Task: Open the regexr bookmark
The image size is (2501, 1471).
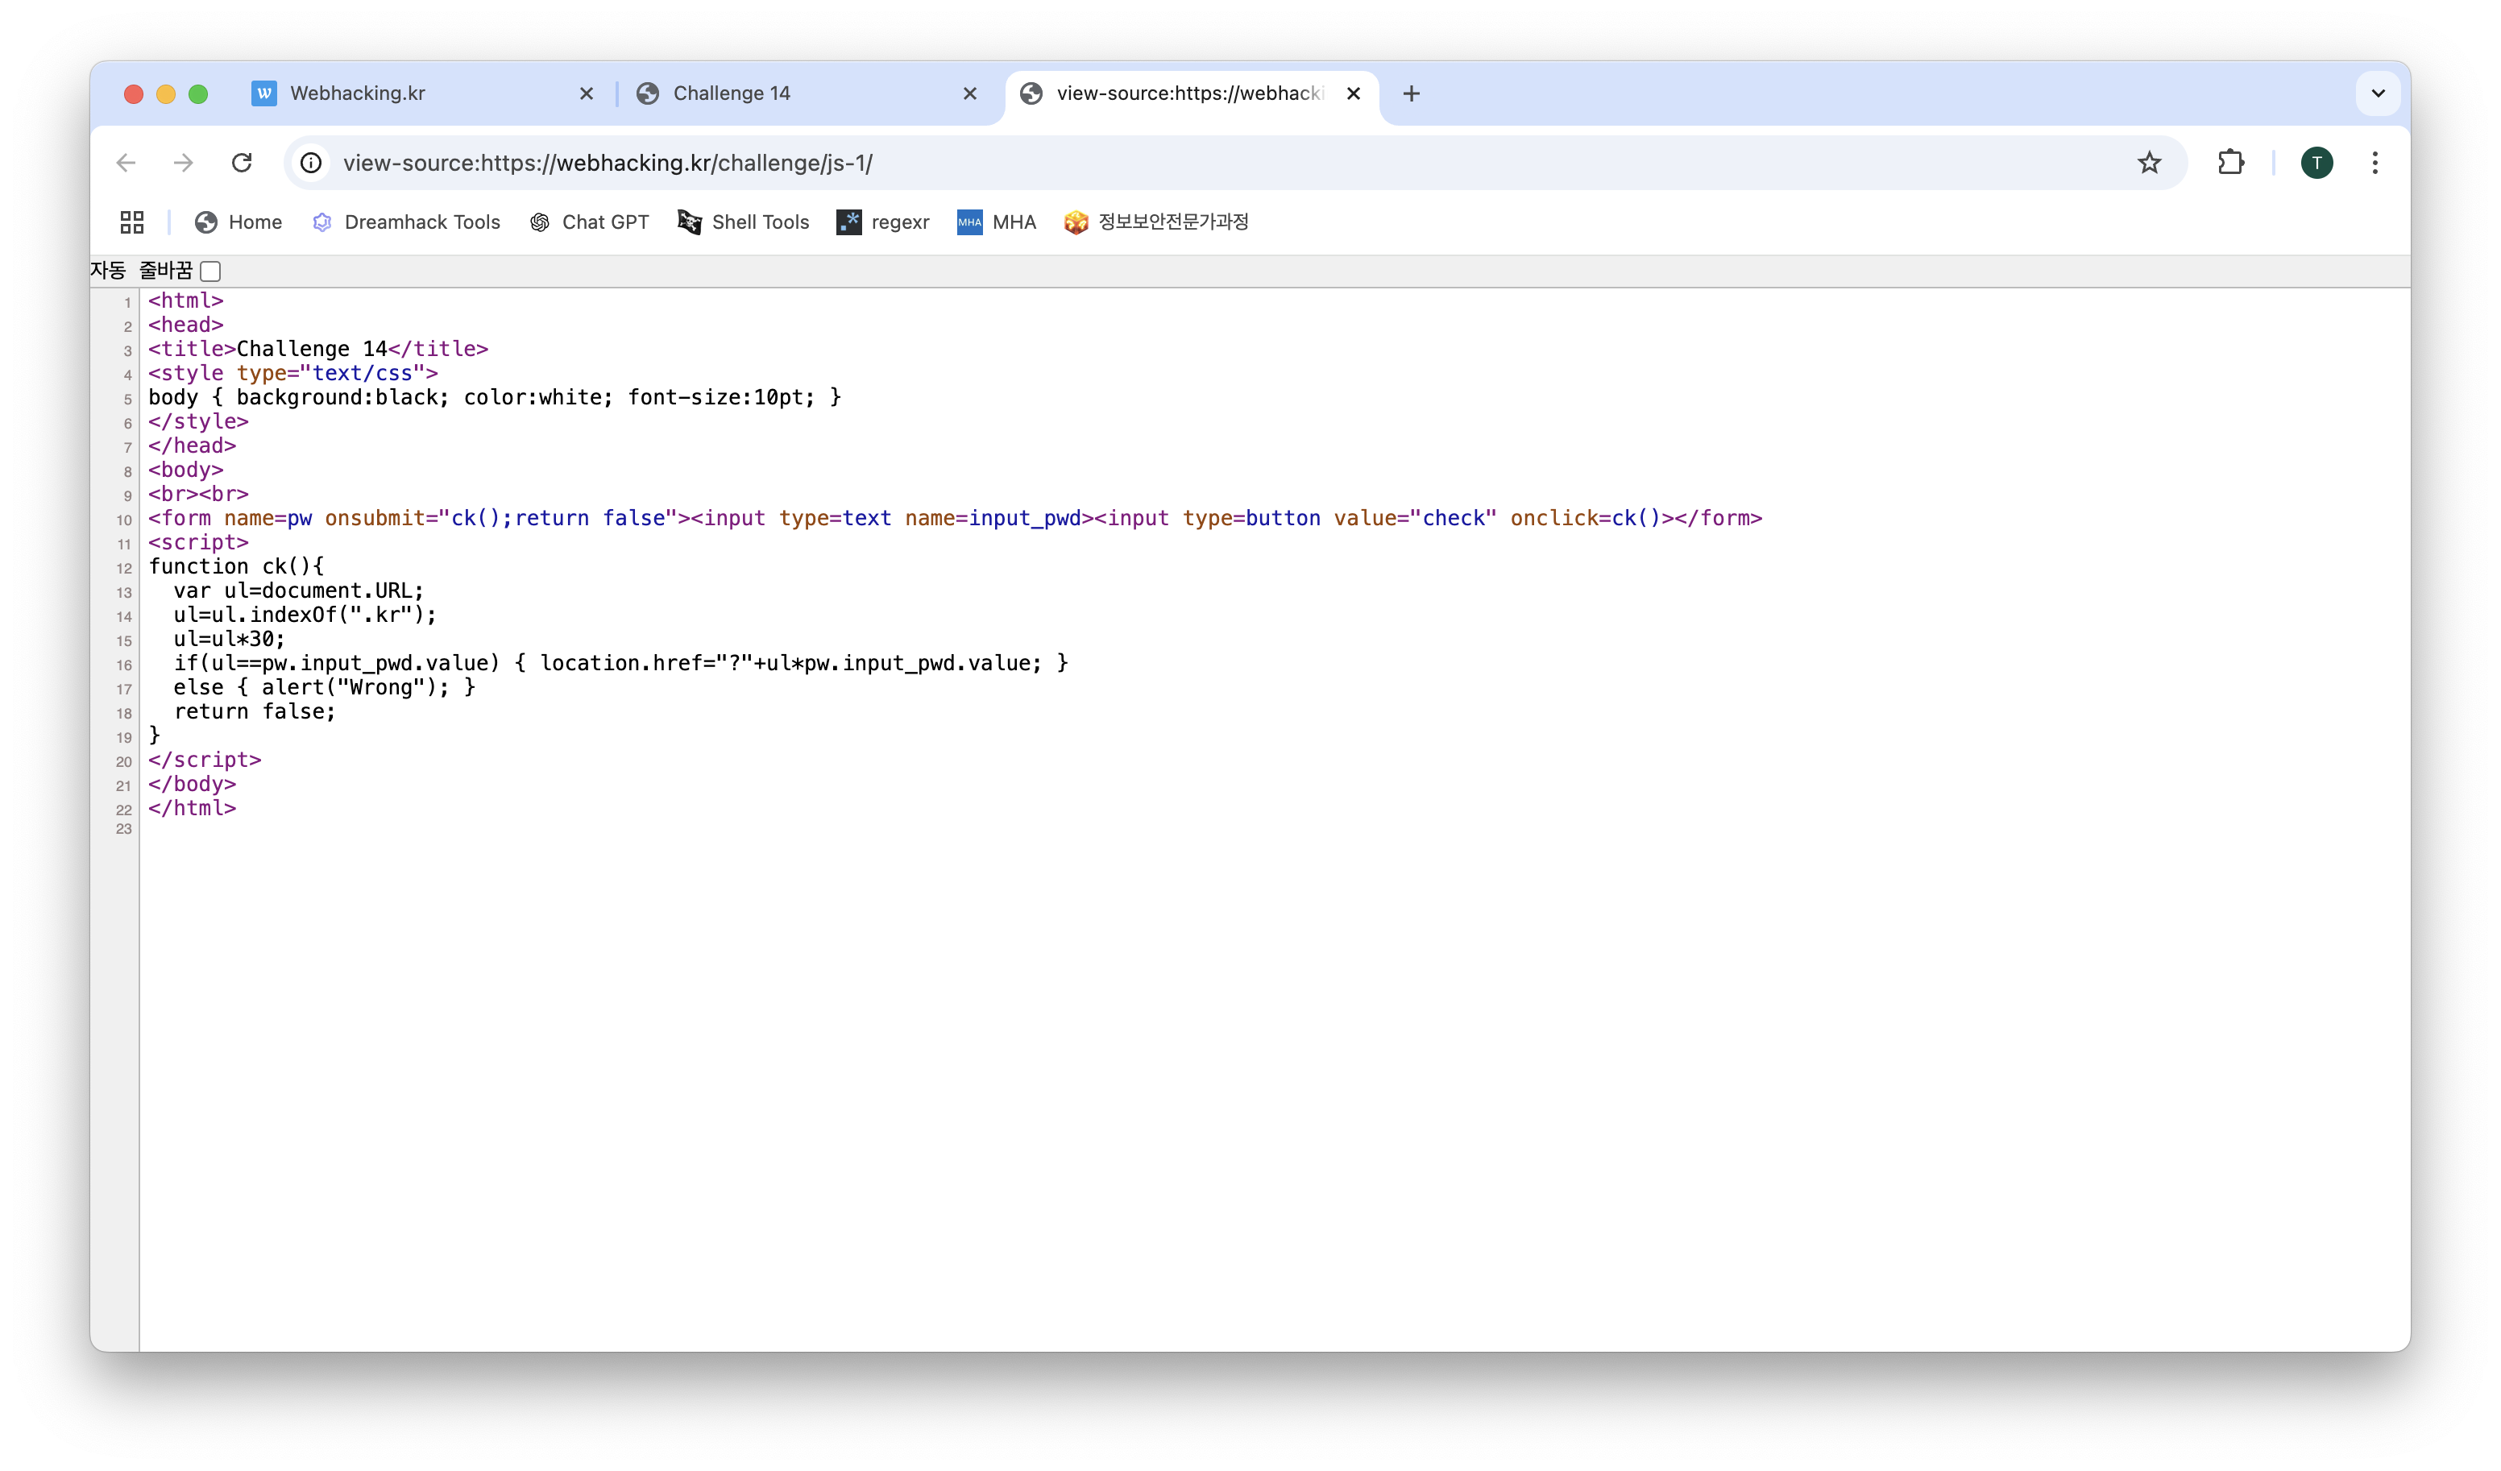Action: point(883,222)
